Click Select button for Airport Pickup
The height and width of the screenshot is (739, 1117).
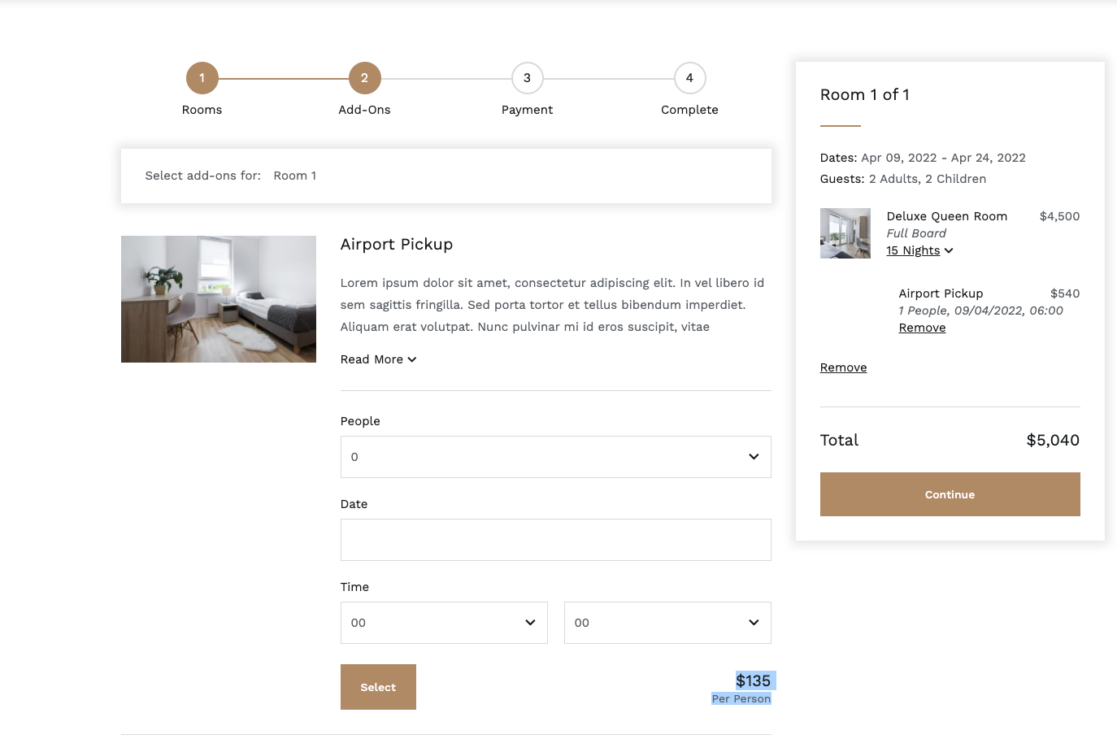click(x=378, y=687)
